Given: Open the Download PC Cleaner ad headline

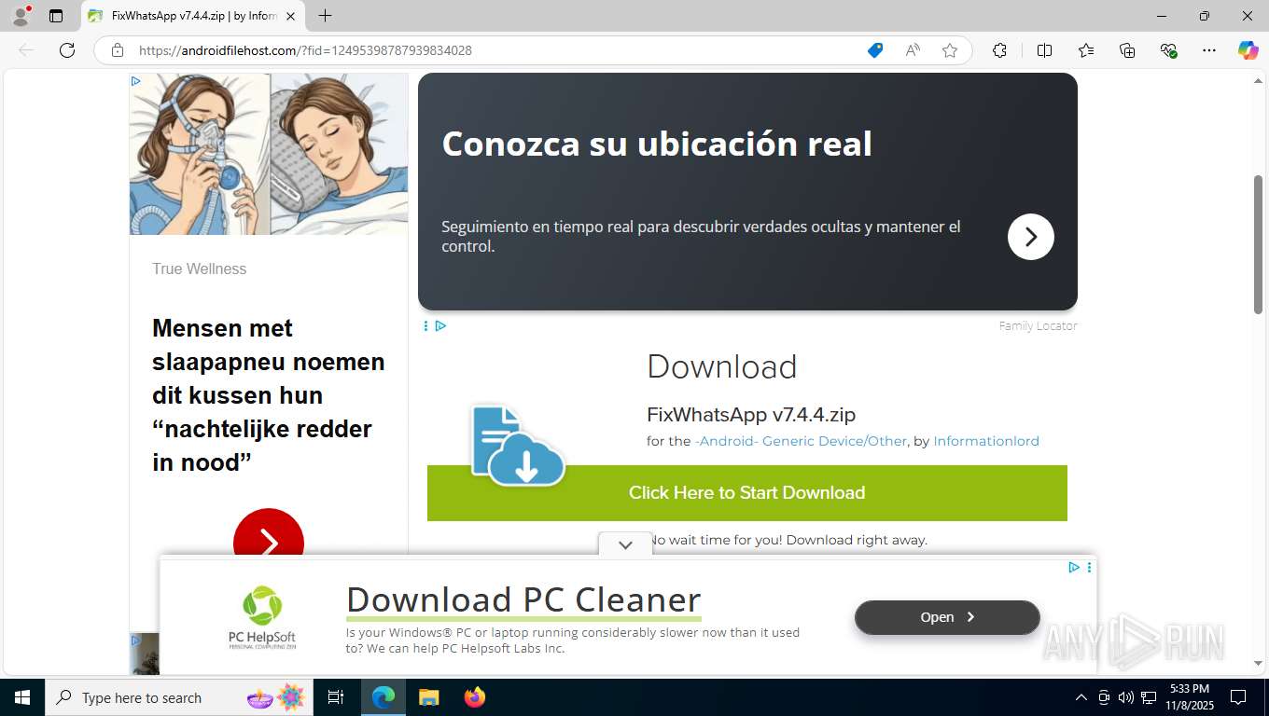Looking at the screenshot, I should [523, 599].
